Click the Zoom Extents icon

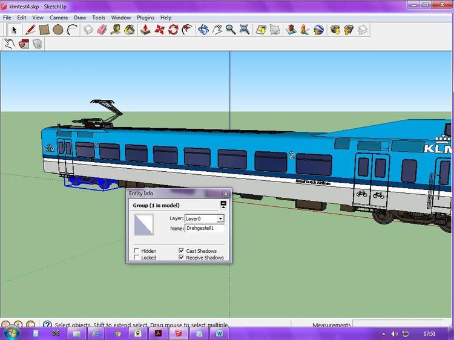point(245,30)
